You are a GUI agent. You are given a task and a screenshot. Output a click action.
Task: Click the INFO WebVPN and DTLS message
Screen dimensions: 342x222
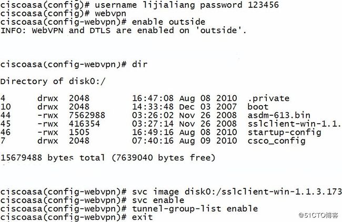[124, 31]
